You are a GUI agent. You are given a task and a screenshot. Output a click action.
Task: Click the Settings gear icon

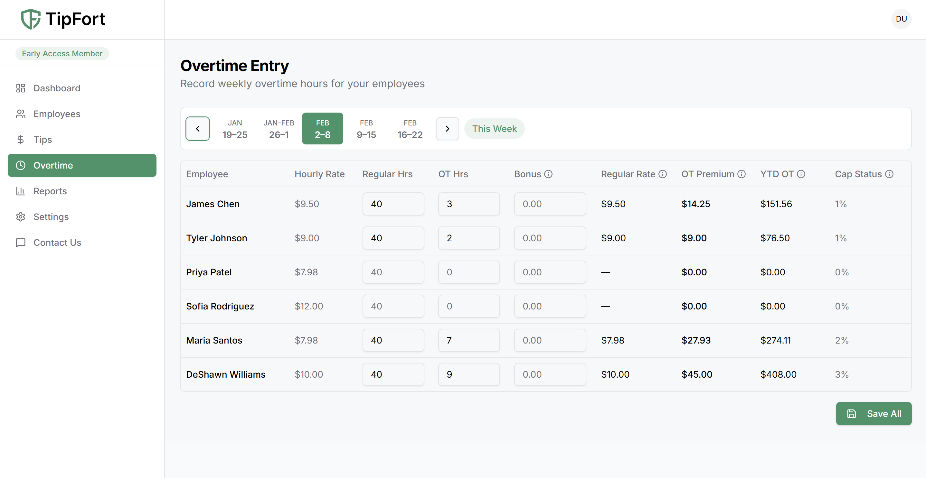point(21,217)
